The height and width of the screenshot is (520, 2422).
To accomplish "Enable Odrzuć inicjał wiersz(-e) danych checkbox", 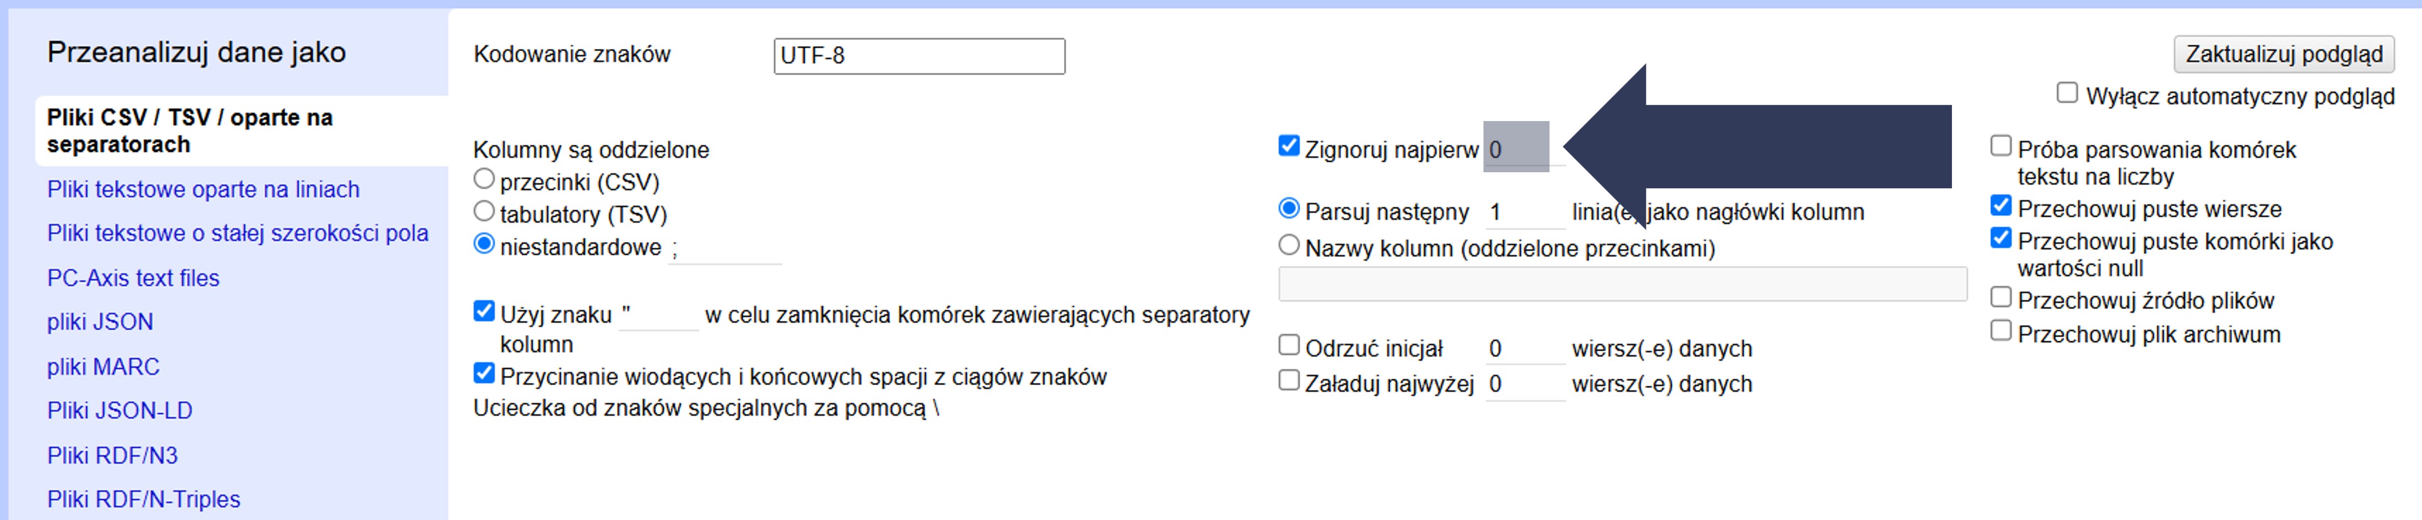I will coord(1289,346).
